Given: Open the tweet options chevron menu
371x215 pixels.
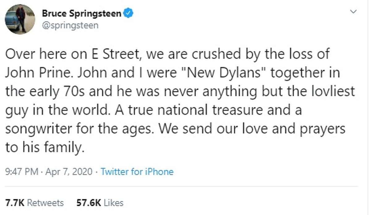Looking at the screenshot, I should coord(353,12).
